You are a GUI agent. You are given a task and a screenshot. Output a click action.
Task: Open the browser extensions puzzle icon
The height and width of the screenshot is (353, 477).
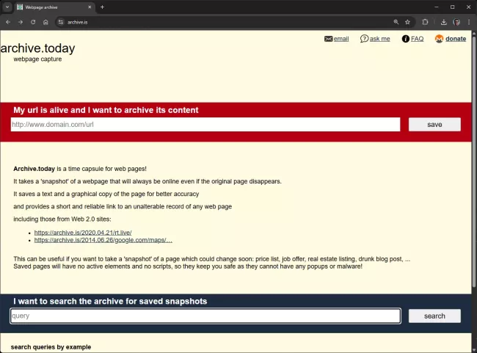point(426,22)
